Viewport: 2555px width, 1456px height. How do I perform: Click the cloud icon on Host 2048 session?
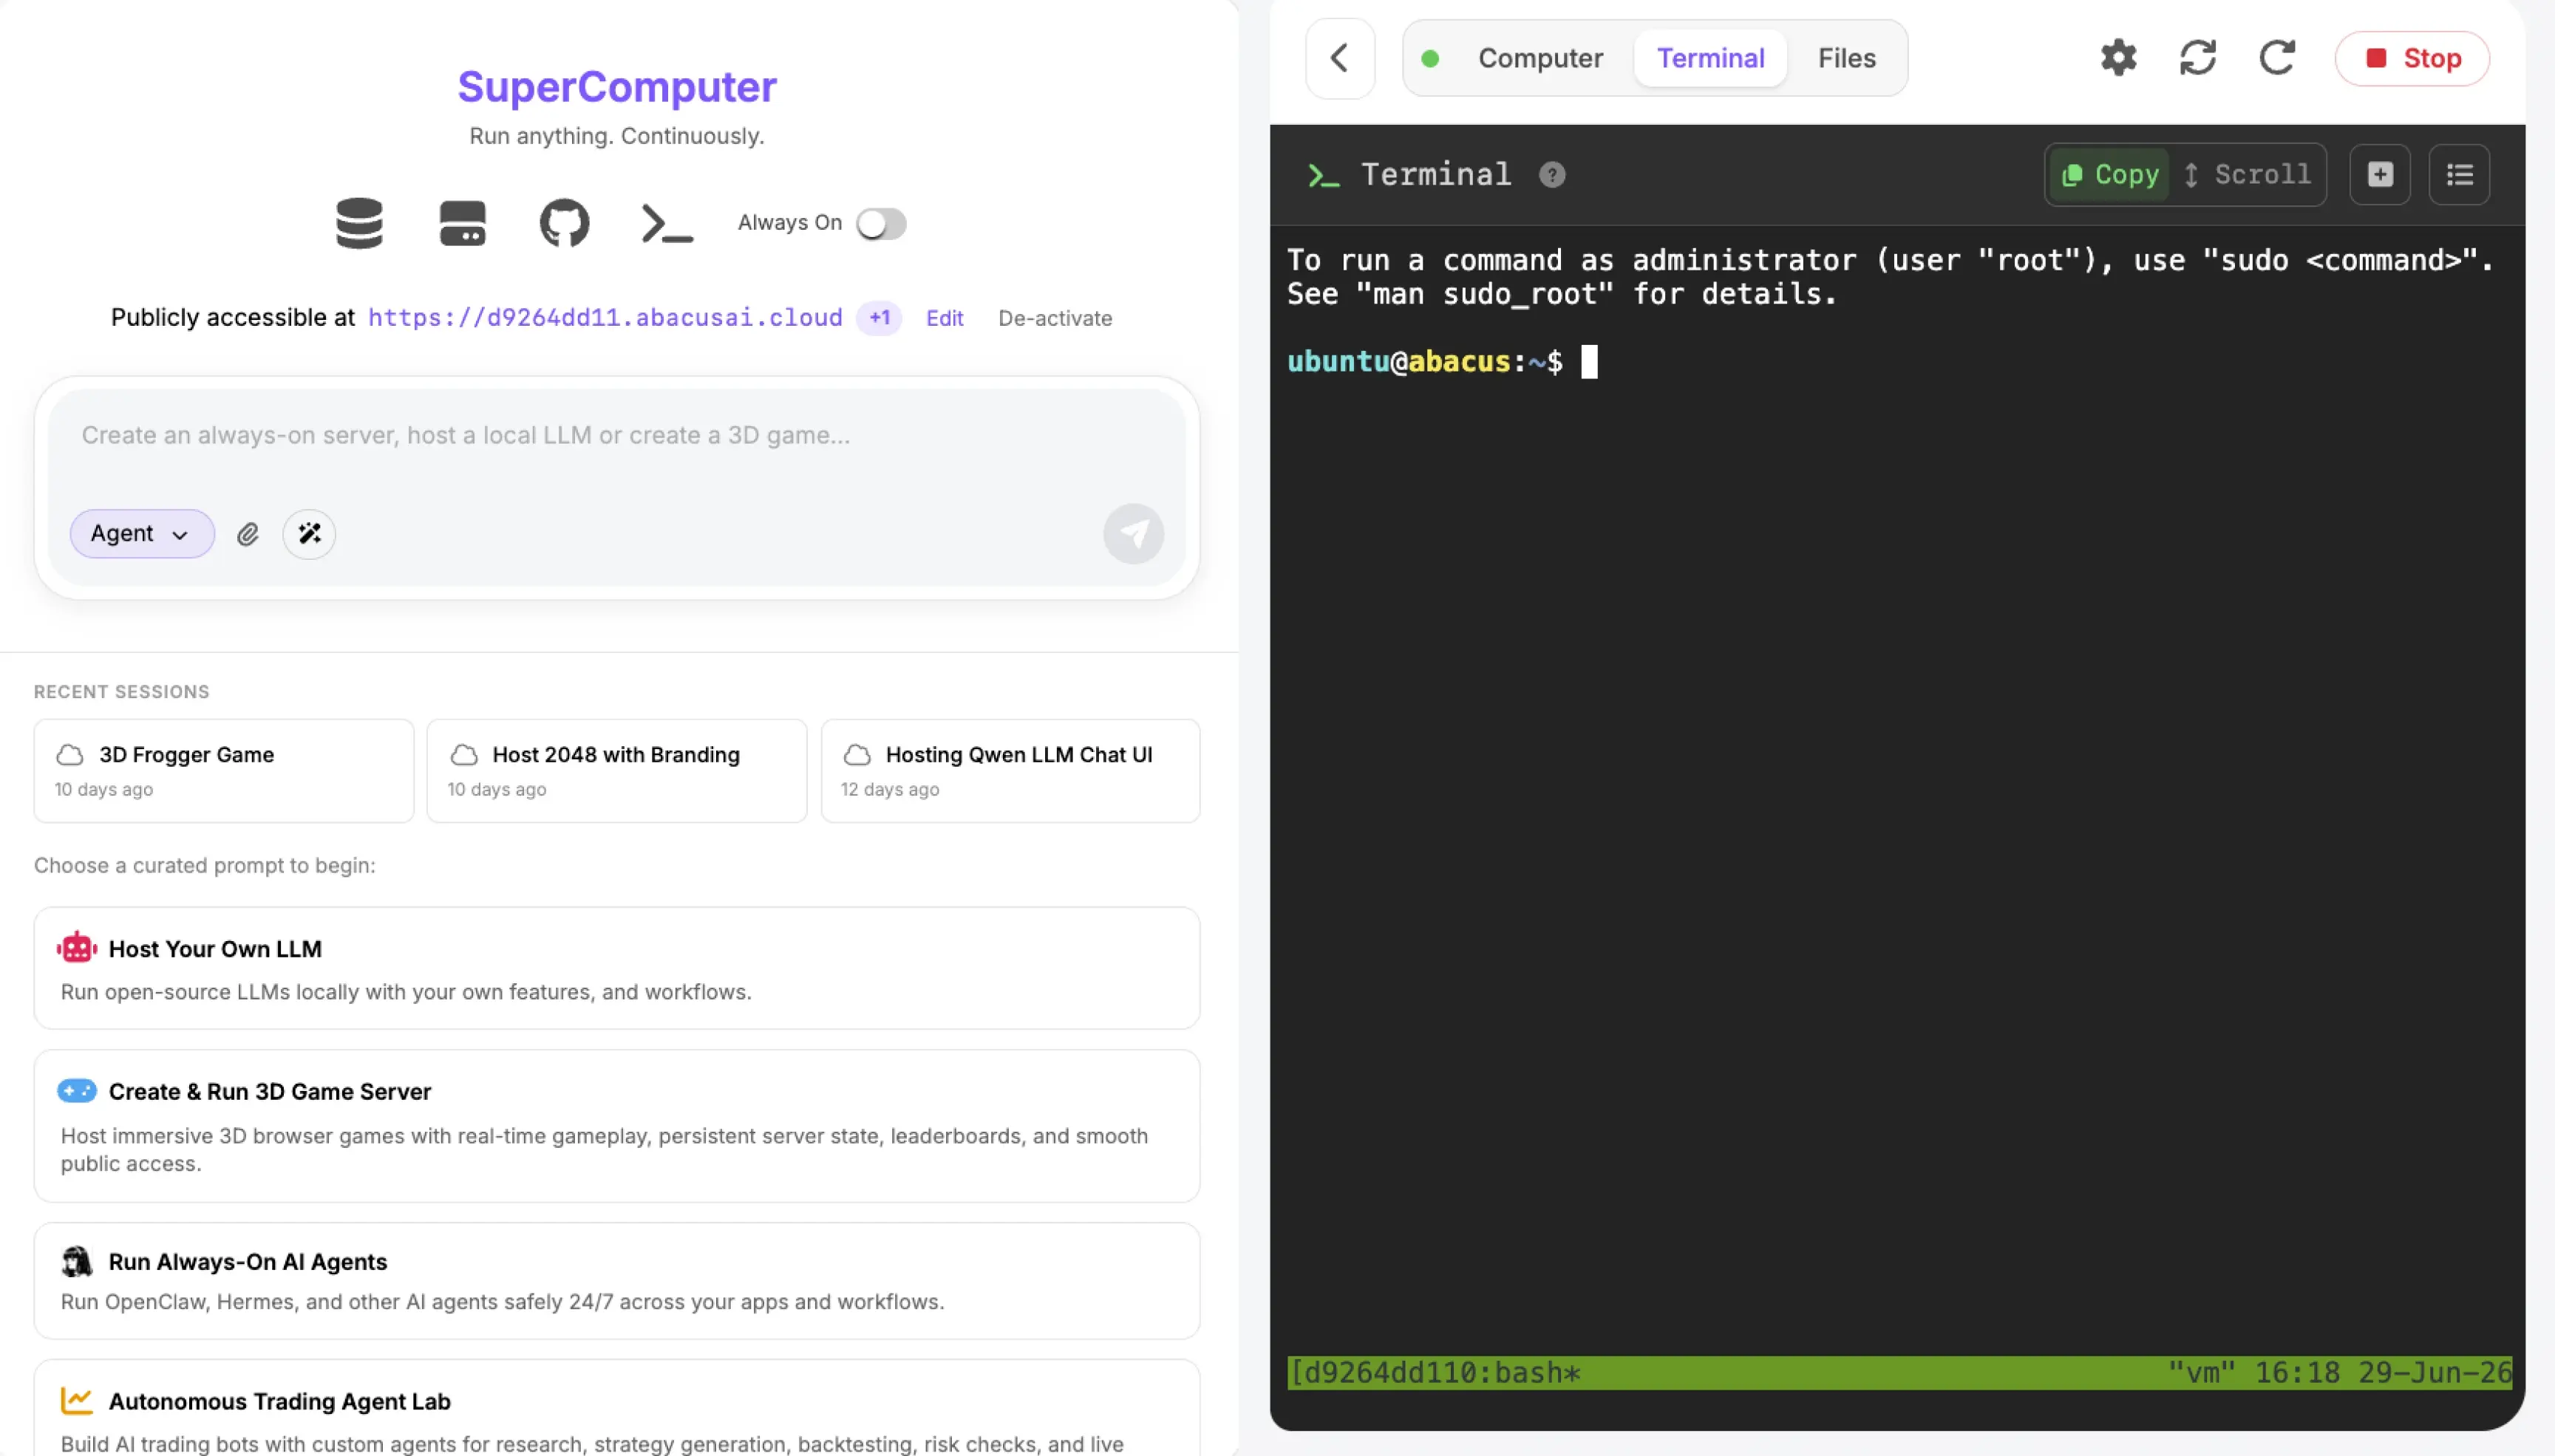(464, 755)
